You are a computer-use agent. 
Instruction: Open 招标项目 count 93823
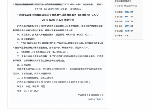[127, 12]
